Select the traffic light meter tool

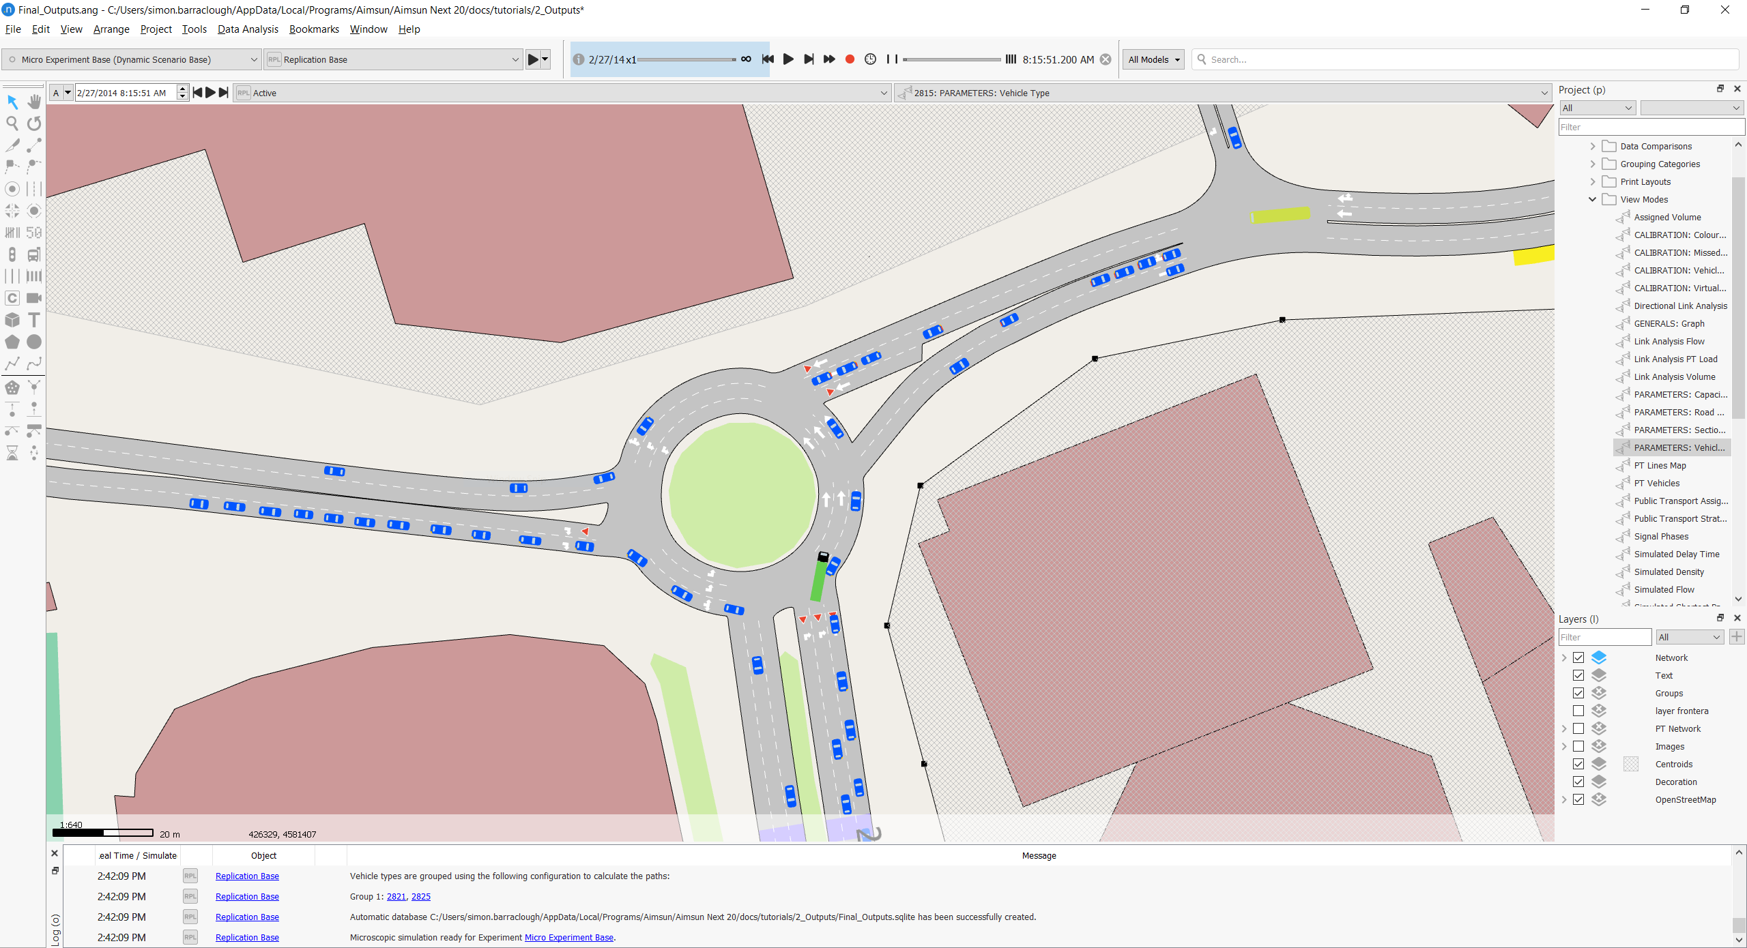12,254
